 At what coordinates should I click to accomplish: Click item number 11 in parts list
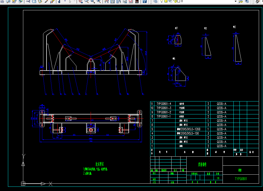point(152,104)
